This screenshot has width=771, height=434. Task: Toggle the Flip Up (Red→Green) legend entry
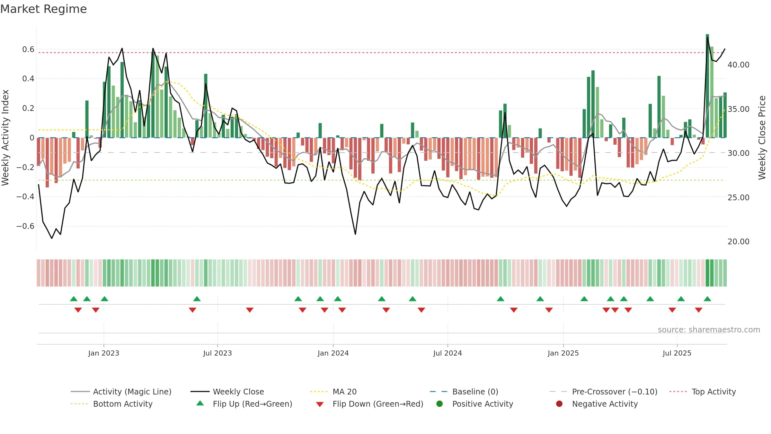(244, 404)
